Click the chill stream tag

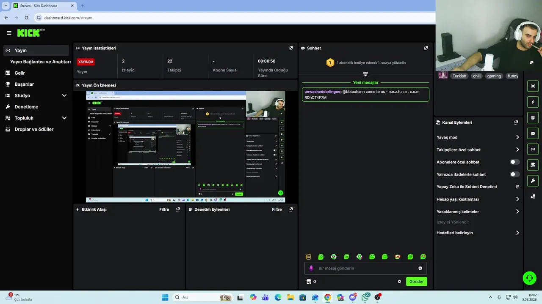coord(477,76)
